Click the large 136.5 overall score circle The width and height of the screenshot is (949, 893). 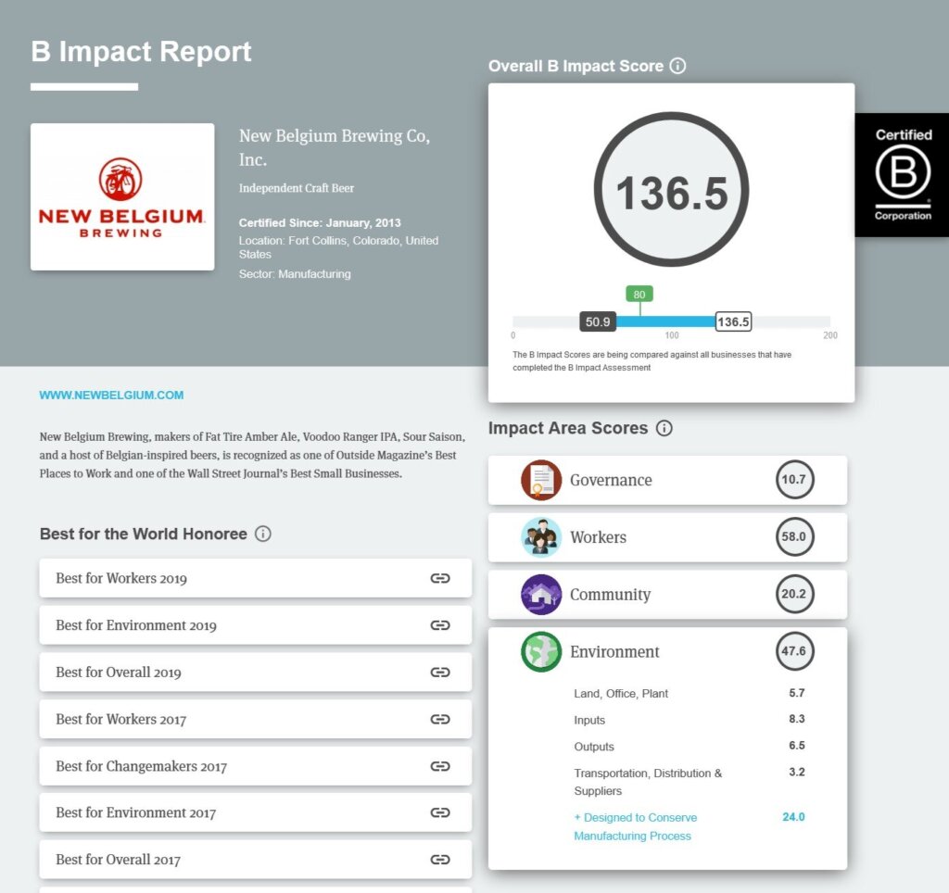[671, 189]
